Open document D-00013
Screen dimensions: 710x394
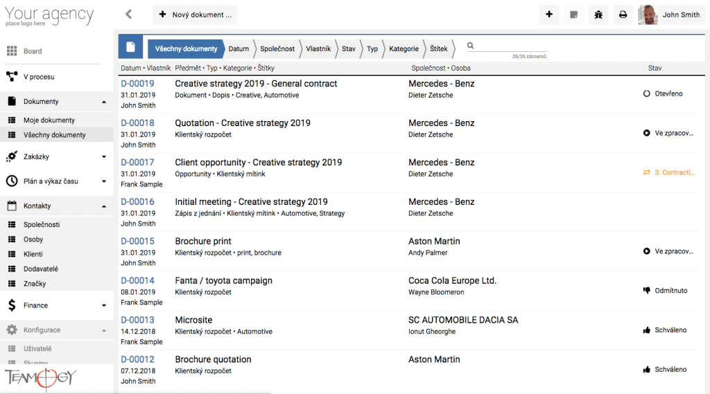coord(138,320)
